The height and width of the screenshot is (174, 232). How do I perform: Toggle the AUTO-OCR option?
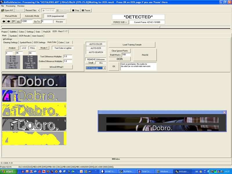pyautogui.click(x=96, y=48)
